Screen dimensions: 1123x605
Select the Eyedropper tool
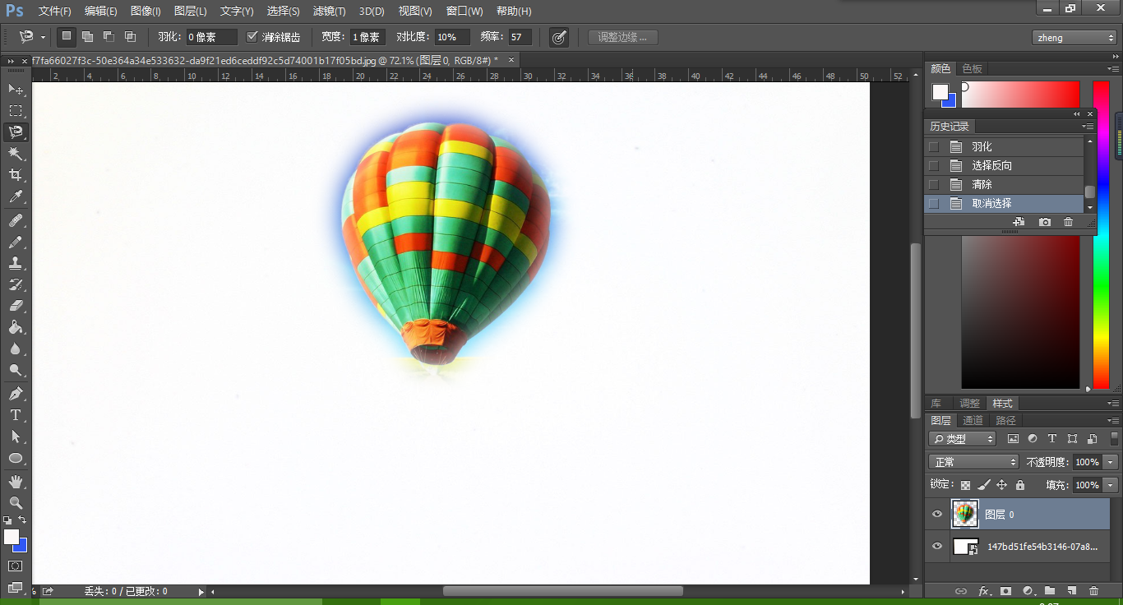pos(15,197)
